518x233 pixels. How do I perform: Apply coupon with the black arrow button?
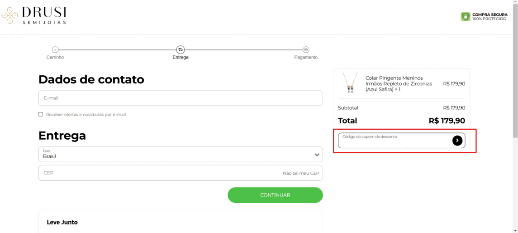457,141
